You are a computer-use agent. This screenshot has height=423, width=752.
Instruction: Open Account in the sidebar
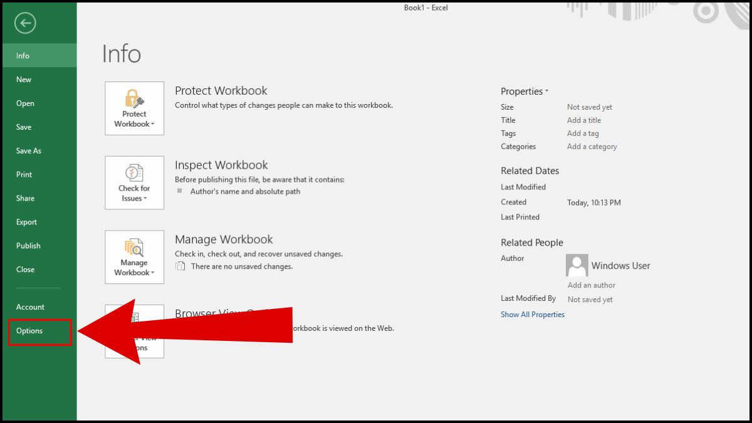point(39,307)
